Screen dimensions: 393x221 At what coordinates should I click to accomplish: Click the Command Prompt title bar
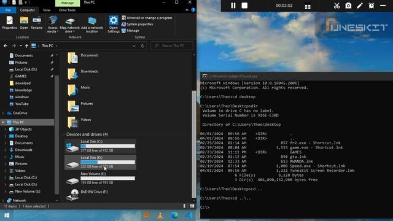(x=297, y=76)
